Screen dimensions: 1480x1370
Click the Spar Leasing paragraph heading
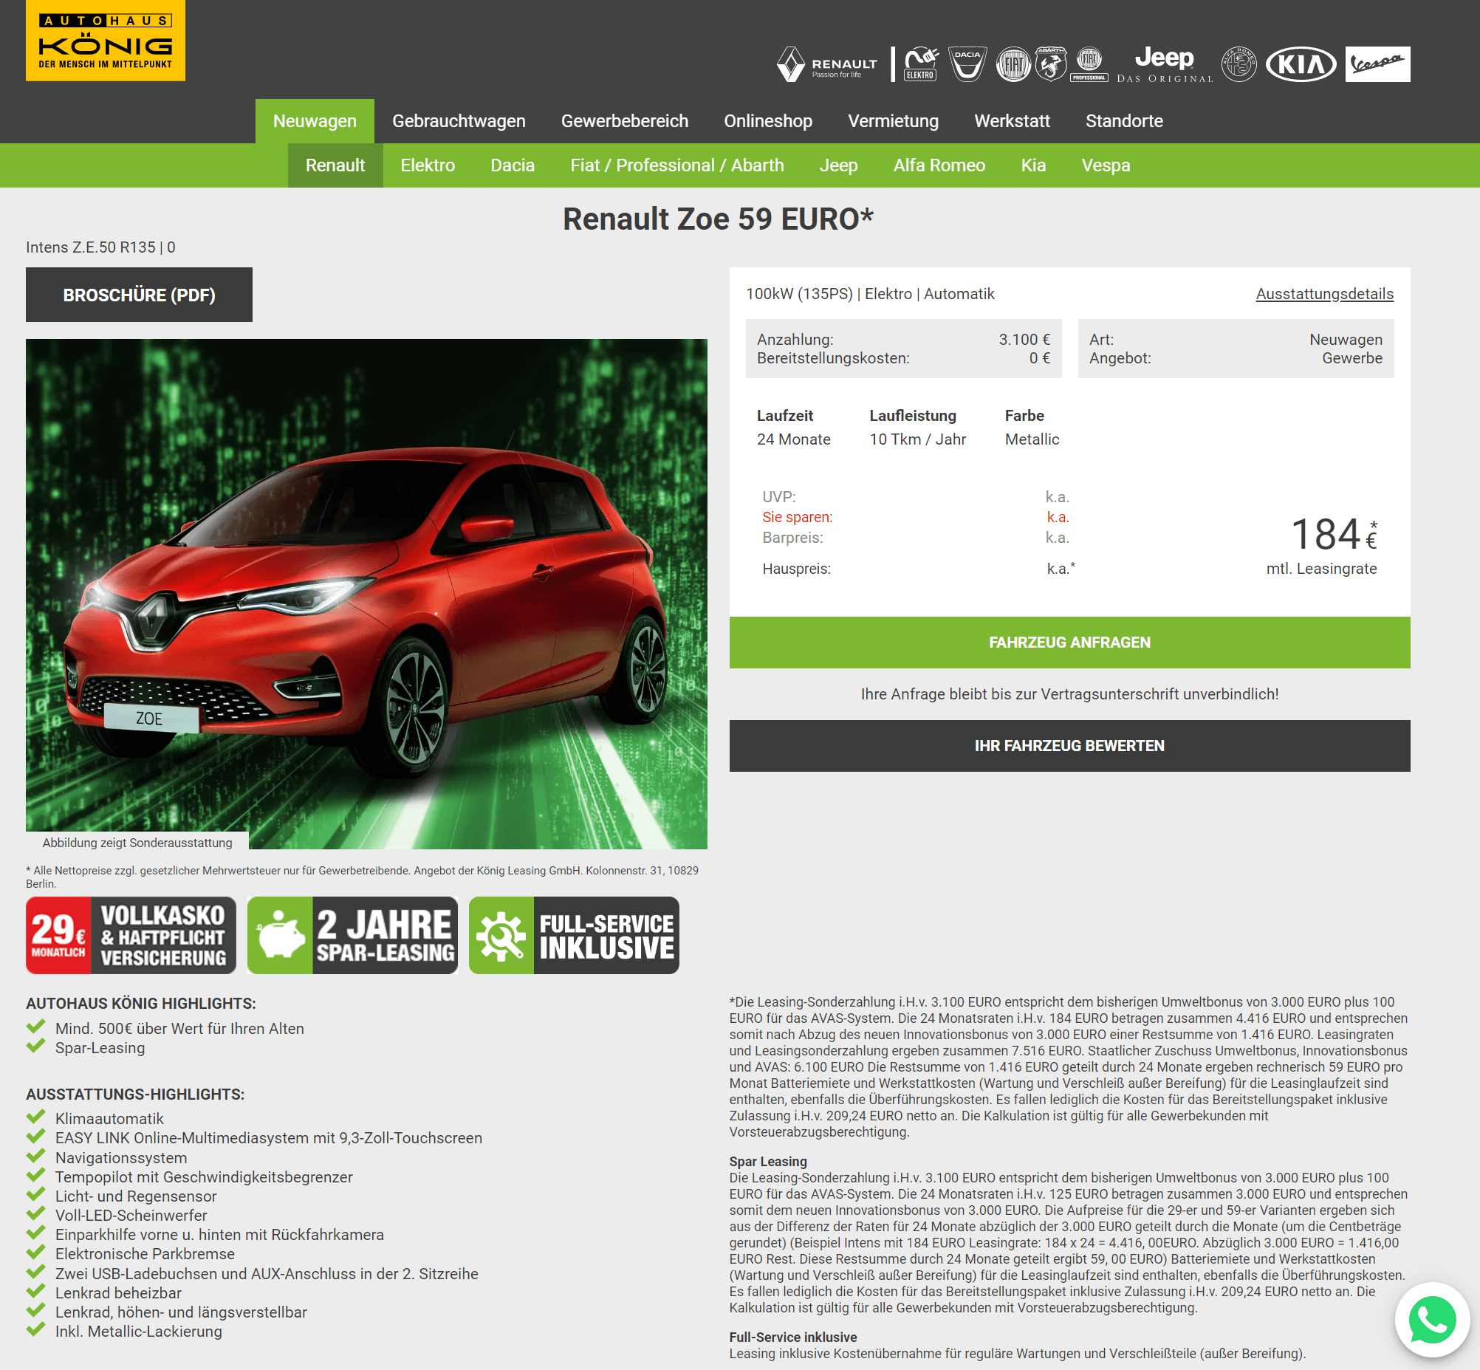click(x=767, y=1162)
